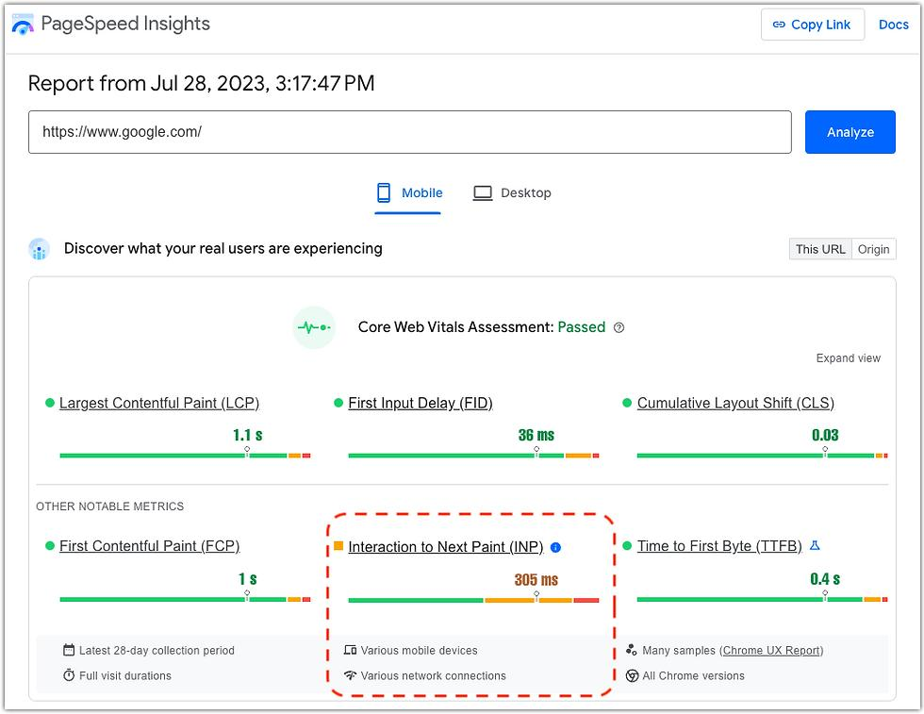Select the This URL toggle
The image size is (924, 714).
point(820,249)
